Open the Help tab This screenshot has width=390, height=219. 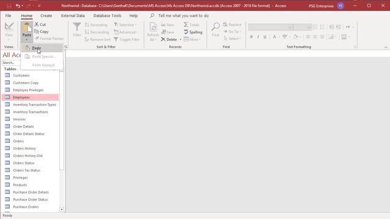point(133,16)
